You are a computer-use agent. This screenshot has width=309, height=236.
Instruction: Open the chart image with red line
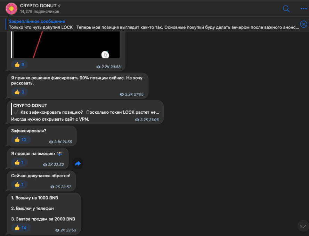tap(67, 45)
